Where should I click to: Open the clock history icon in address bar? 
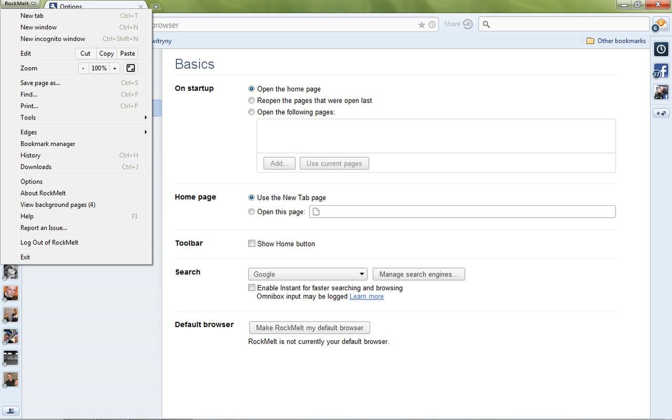(432, 25)
